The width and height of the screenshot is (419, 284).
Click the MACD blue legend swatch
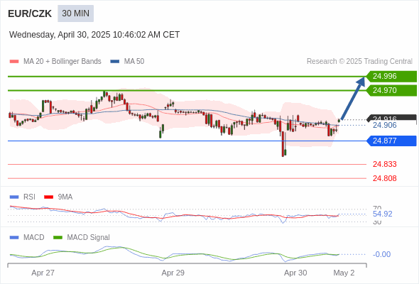(14, 238)
